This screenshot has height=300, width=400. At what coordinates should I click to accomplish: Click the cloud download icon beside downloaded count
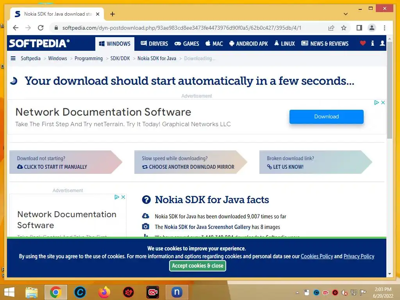[145, 216]
